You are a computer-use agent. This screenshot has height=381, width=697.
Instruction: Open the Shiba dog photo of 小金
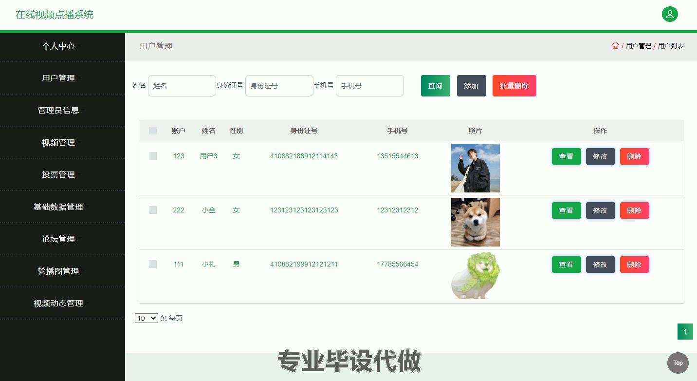click(476, 222)
